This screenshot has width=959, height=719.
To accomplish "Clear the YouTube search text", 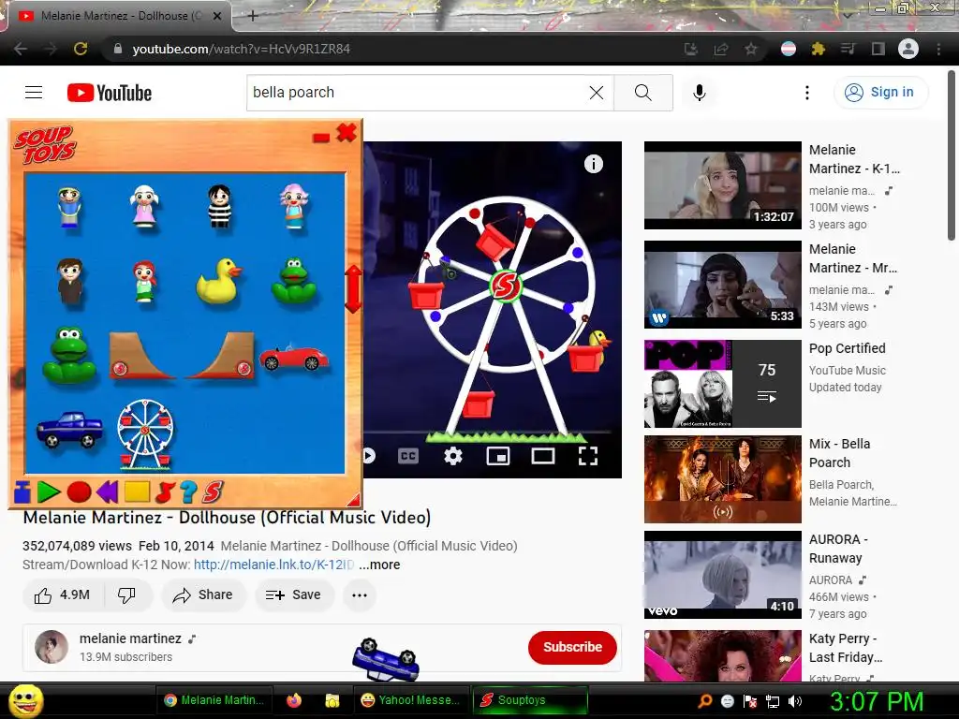I will [597, 93].
